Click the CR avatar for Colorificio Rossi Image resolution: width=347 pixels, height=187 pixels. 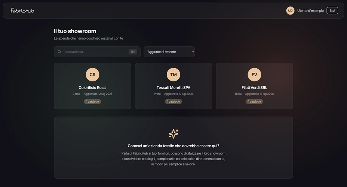pyautogui.click(x=92, y=75)
